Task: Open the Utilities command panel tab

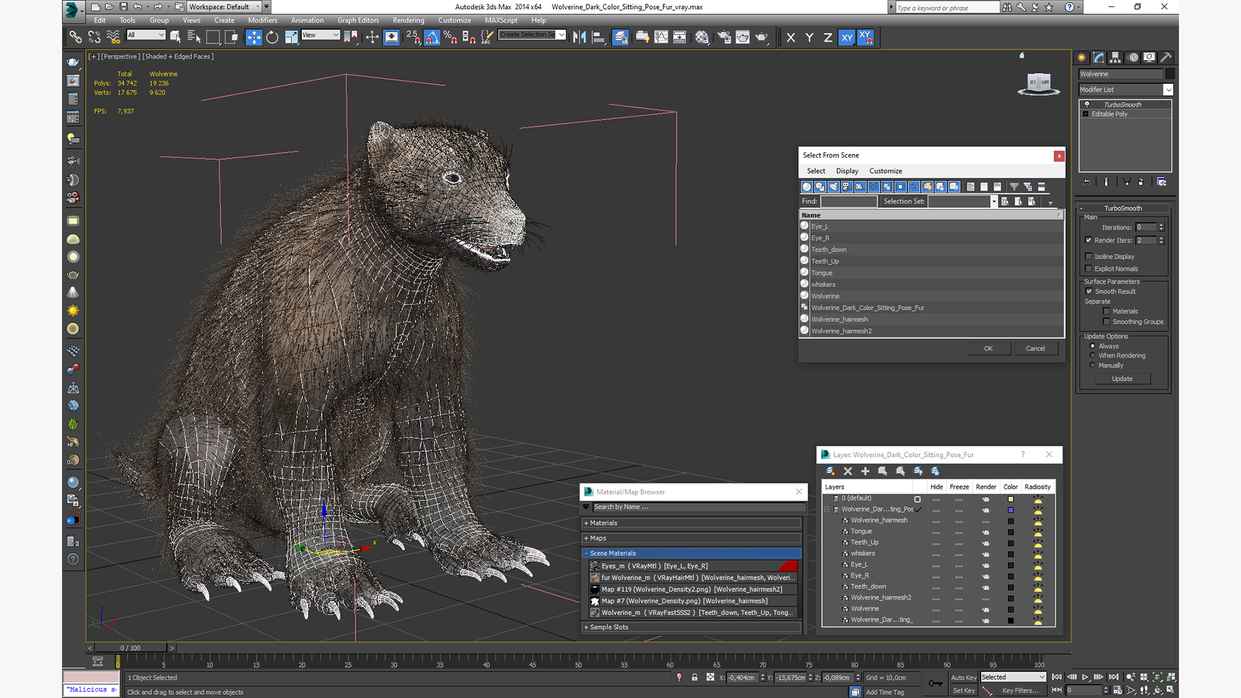Action: click(1166, 58)
